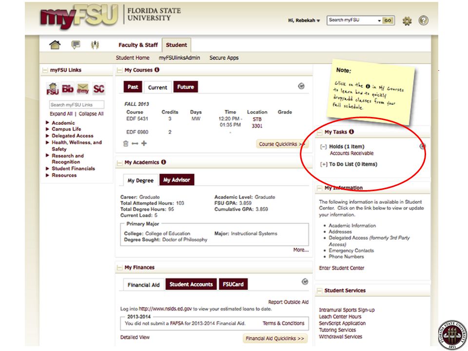The image size is (468, 351).
Task: Expand Research and Recognition category
Action: [x=47, y=155]
